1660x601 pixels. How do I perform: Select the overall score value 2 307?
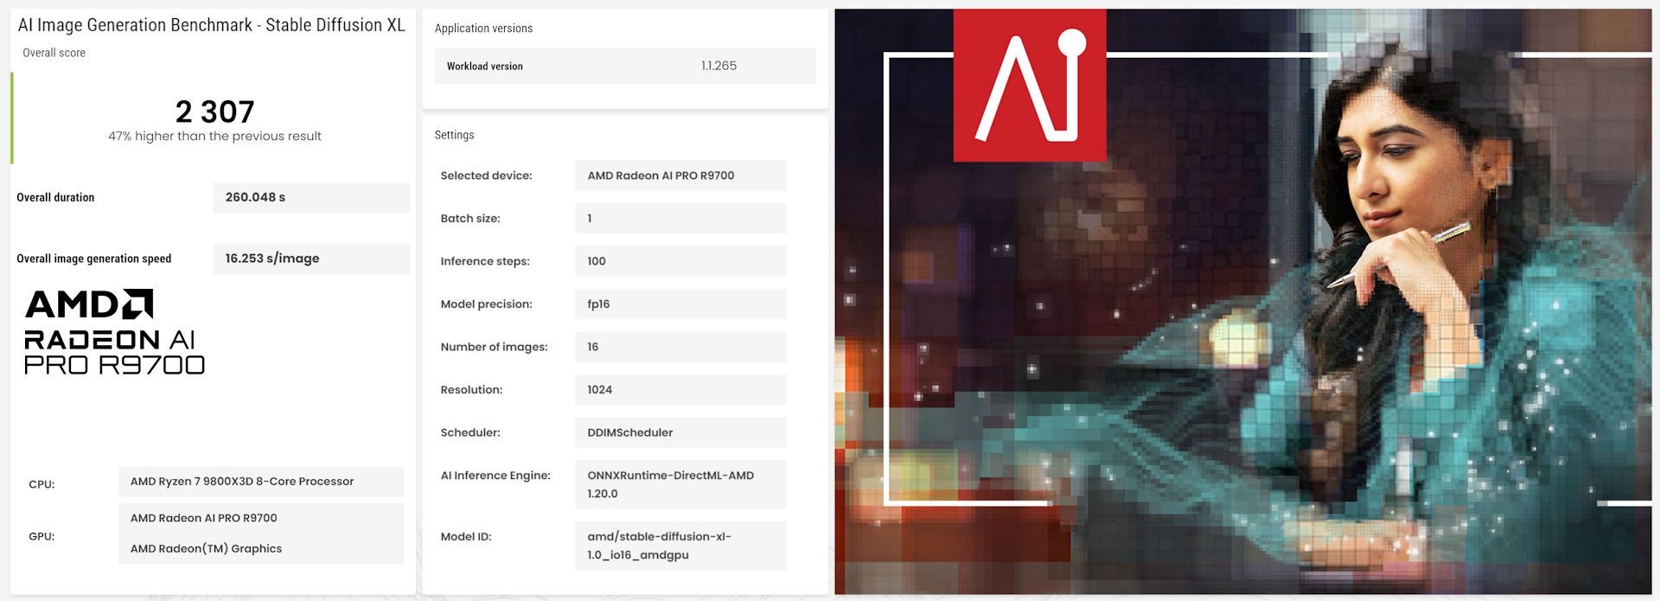(x=214, y=112)
